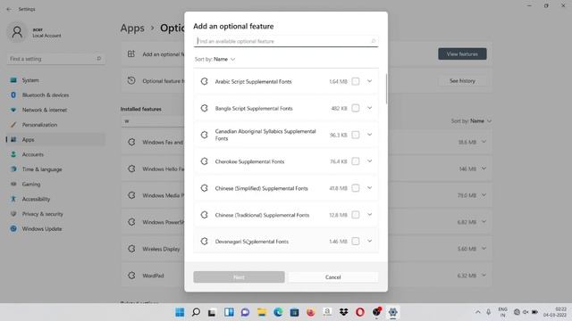Open Windows Update settings
Viewport: 572px width, 321px height.
pos(55,229)
